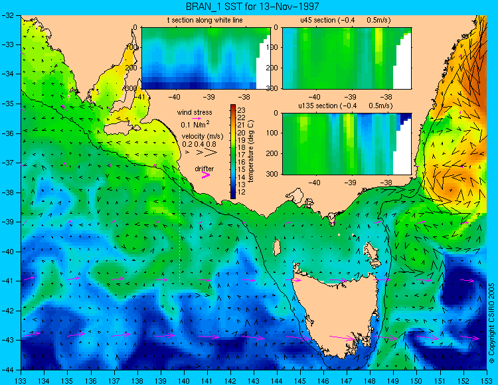Image resolution: width=498 pixels, height=385 pixels.
Task: Click the King Island shape in Bass Strait
Action: 277,248
